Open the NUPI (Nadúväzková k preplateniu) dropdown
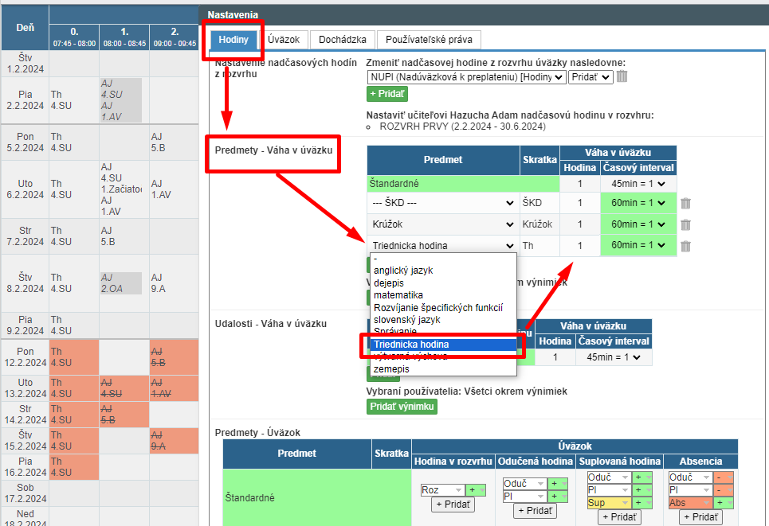This screenshot has height=526, width=769. tap(466, 77)
